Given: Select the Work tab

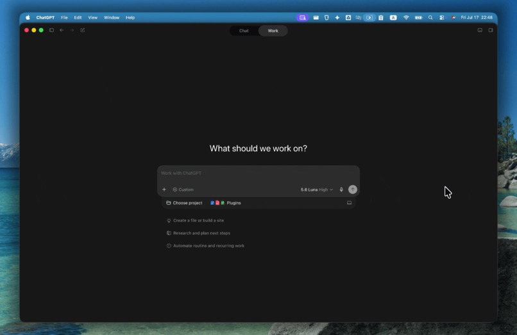Looking at the screenshot, I should (273, 31).
